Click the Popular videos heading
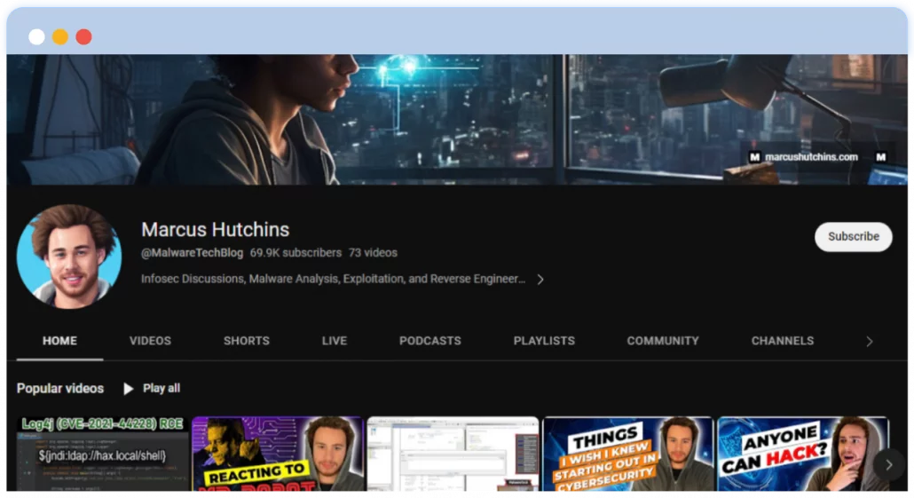The width and height of the screenshot is (914, 498). pos(60,389)
